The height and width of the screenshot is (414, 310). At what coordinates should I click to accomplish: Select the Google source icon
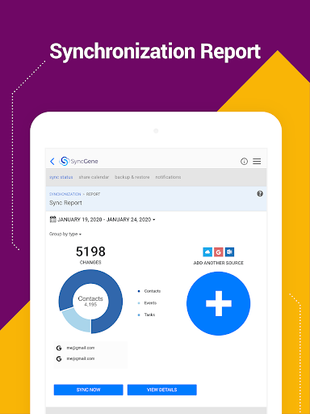[219, 252]
